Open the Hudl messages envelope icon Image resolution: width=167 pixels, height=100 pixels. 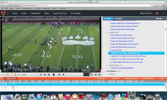(x=157, y=13)
